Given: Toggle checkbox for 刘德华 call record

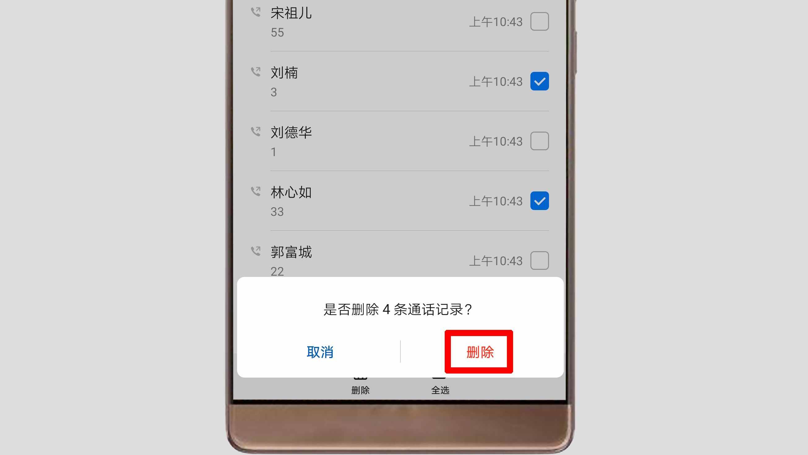Looking at the screenshot, I should 538,141.
